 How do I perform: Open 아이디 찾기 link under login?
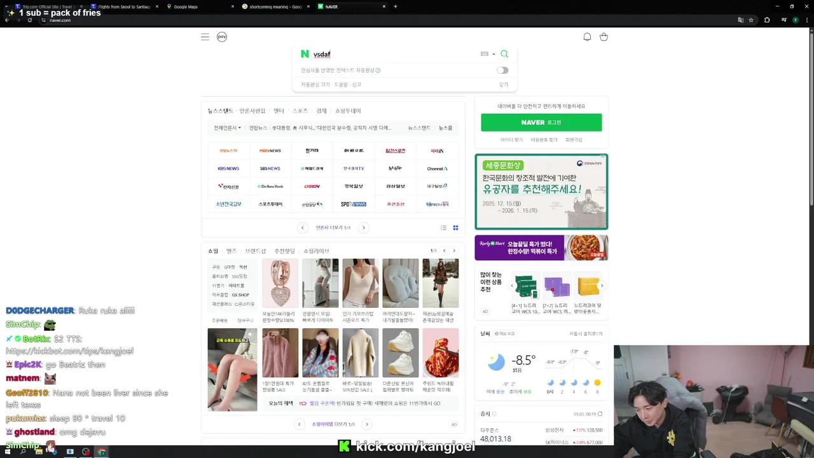click(x=511, y=140)
